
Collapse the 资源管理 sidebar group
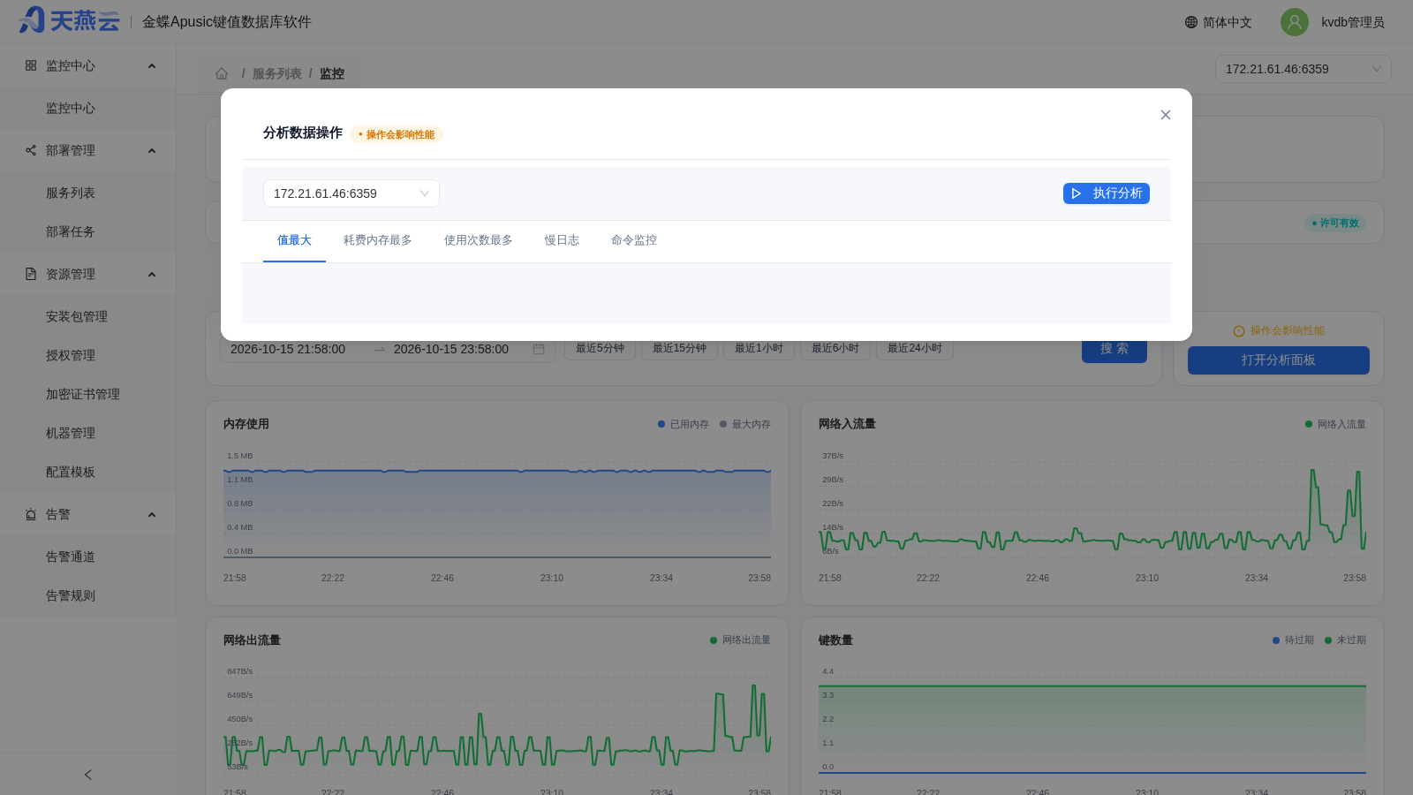coord(152,275)
